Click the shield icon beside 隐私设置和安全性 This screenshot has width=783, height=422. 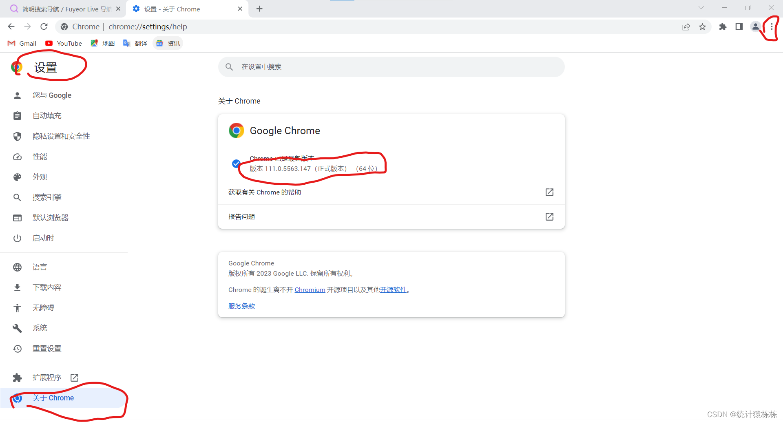17,136
